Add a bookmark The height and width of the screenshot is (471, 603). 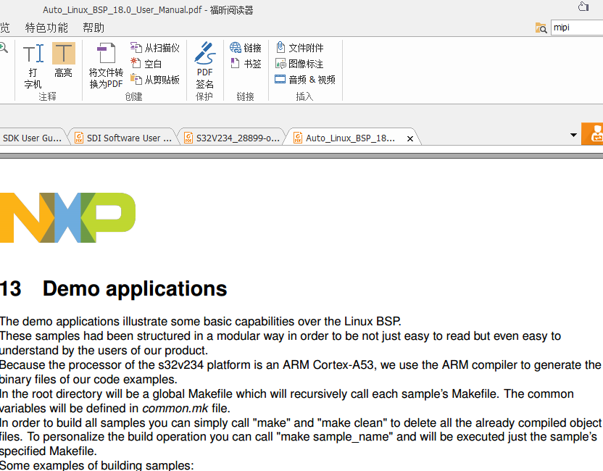coord(246,64)
